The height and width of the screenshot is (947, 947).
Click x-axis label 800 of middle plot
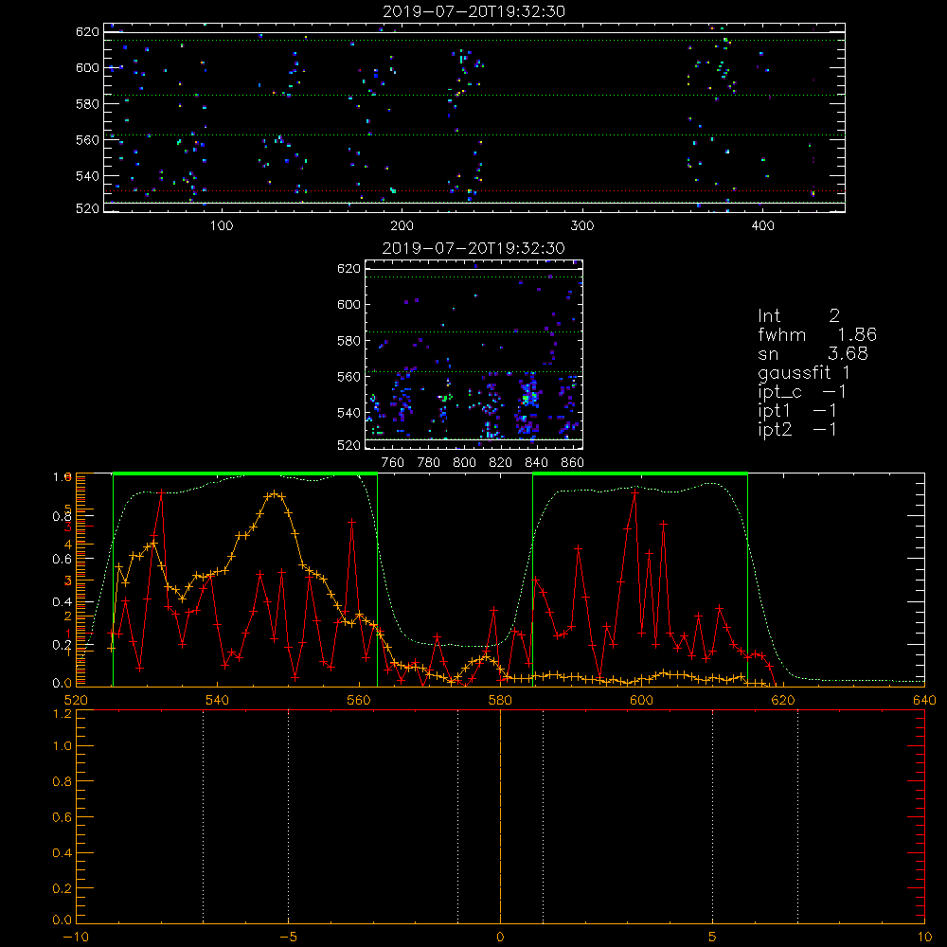click(x=465, y=463)
